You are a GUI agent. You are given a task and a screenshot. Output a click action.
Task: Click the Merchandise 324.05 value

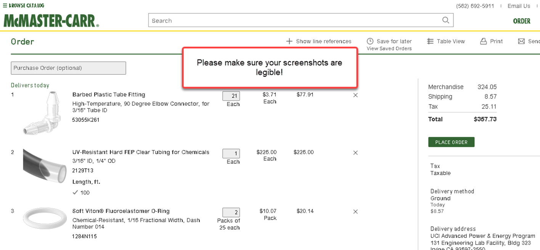pyautogui.click(x=487, y=87)
